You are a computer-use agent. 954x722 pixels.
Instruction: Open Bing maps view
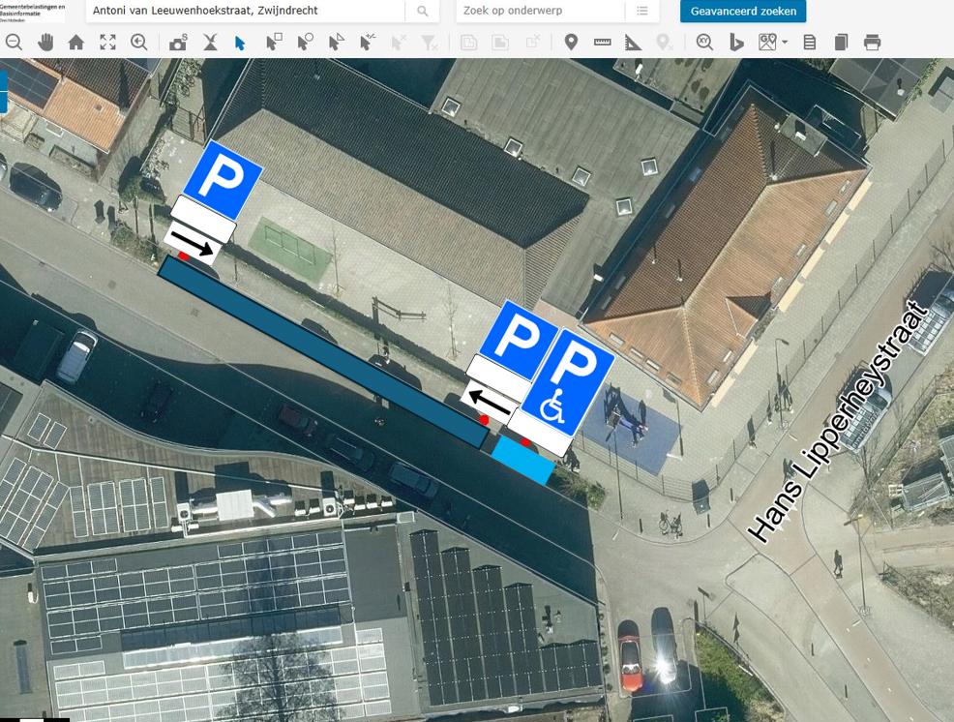(x=735, y=43)
